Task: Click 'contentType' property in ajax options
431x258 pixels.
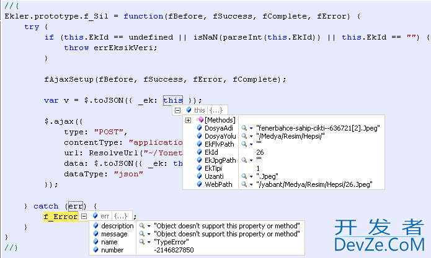Action: click(x=91, y=142)
